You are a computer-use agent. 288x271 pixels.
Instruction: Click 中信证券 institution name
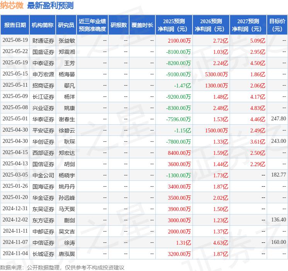[x=43, y=243]
